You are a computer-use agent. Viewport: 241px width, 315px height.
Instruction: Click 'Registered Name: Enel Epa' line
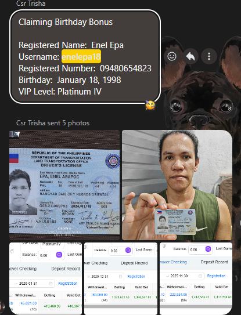click(x=71, y=45)
